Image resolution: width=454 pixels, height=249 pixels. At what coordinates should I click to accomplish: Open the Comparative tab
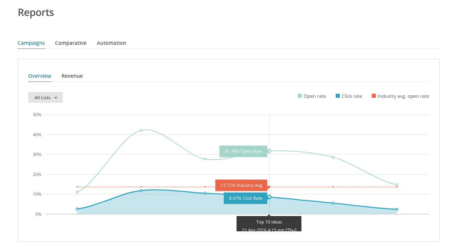point(71,43)
